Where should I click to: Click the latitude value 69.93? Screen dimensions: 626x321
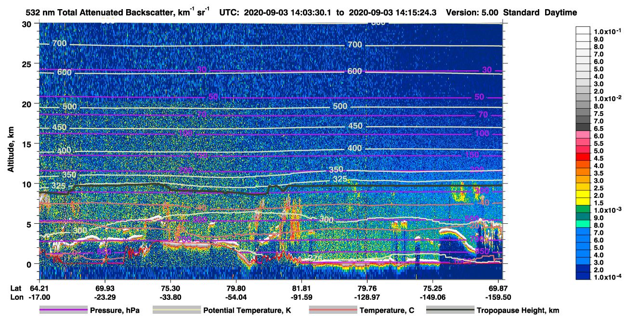pos(104,288)
